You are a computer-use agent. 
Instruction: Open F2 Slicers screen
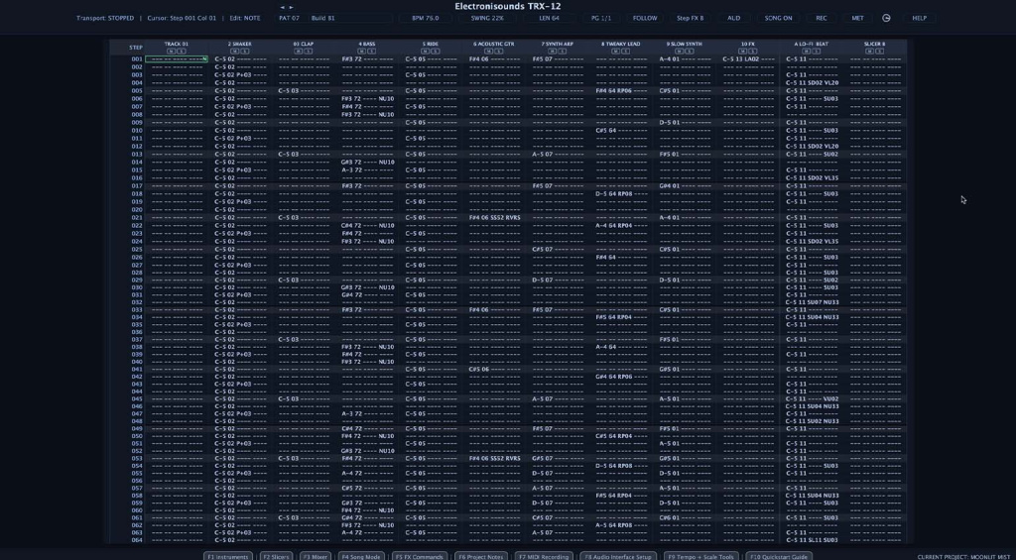coord(276,557)
